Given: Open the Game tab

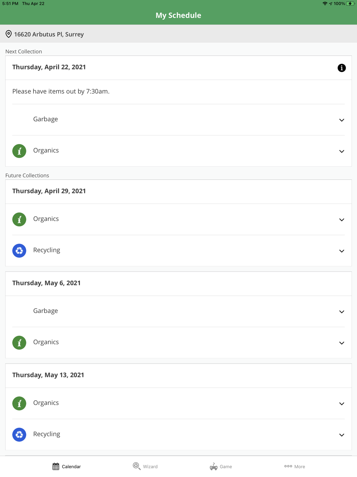Looking at the screenshot, I should (x=221, y=466).
